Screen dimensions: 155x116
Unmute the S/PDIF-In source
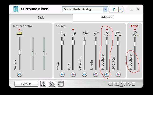click(118, 74)
